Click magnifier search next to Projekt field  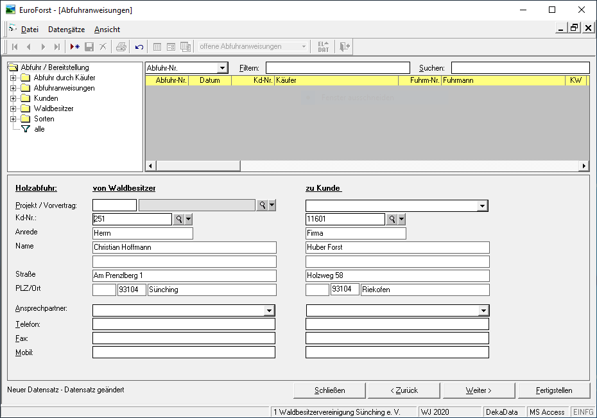263,205
